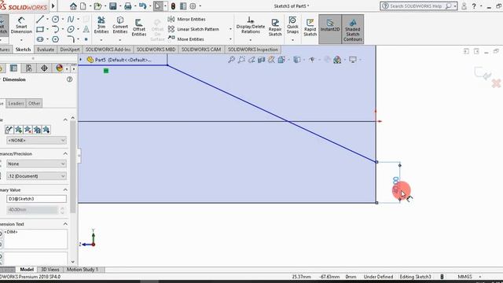Image resolution: width=503 pixels, height=283 pixels.
Task: Click the Mirror Entities command
Action: [x=187, y=19]
